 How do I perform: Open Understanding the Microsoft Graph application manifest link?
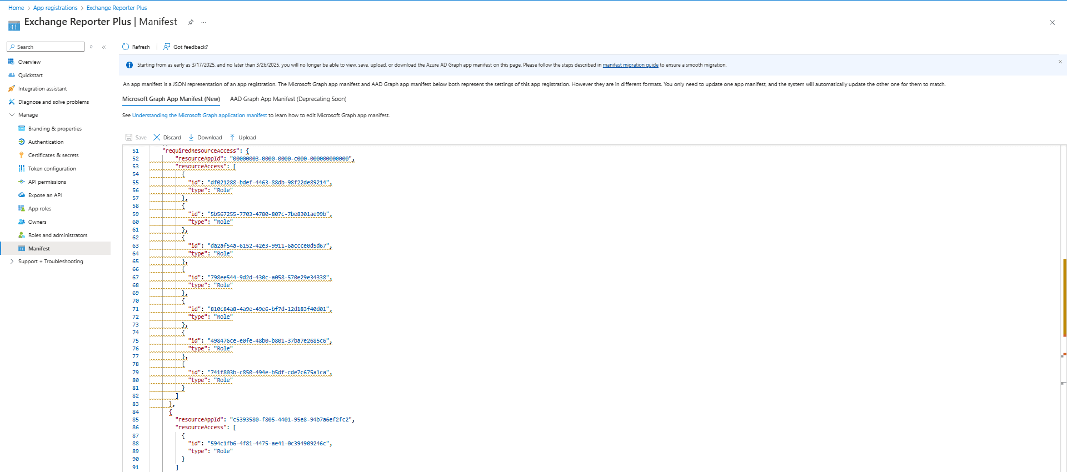coord(200,116)
